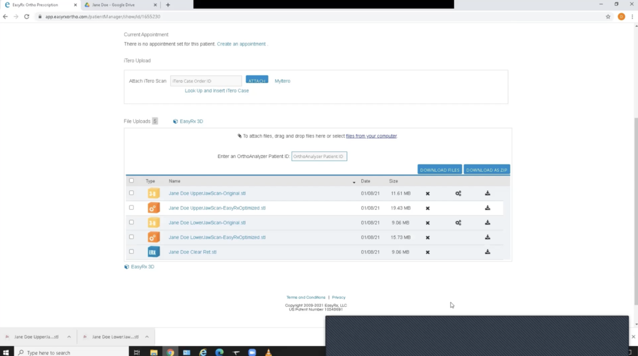The height and width of the screenshot is (356, 638).
Task: Click gears icon for UpperJawScan-Original.stl row
Action: [458, 194]
